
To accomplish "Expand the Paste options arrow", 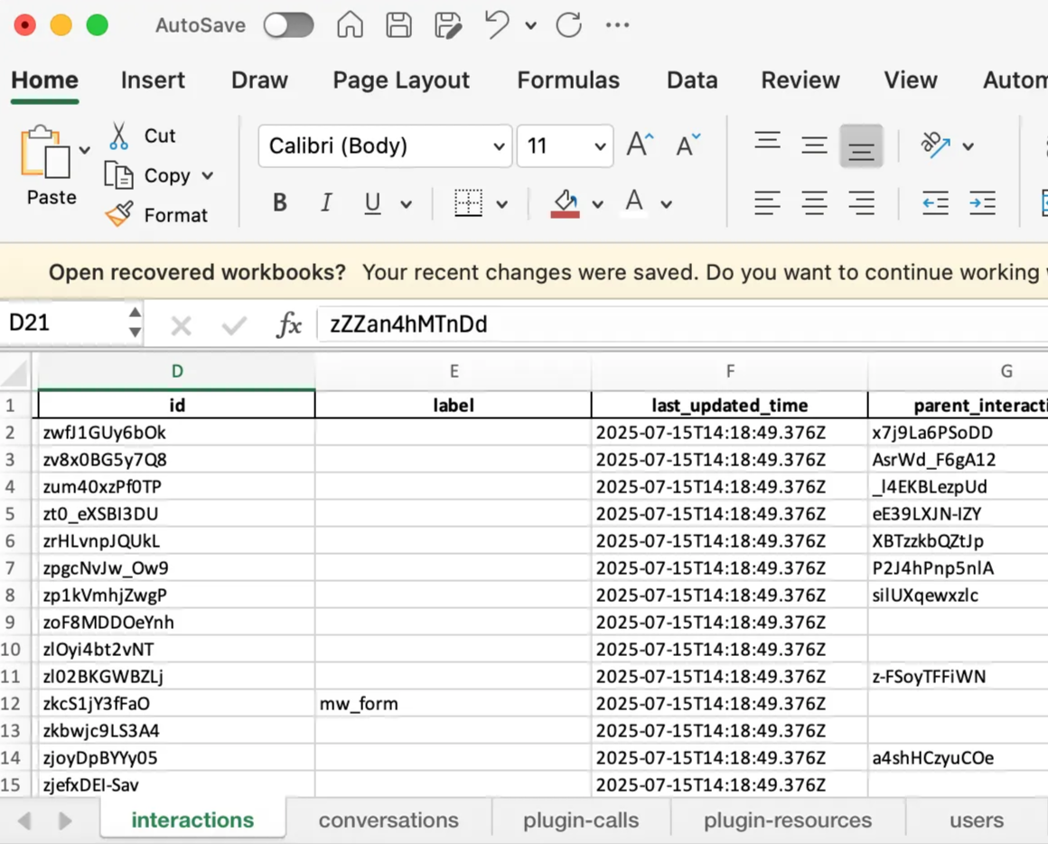I will click(x=85, y=150).
